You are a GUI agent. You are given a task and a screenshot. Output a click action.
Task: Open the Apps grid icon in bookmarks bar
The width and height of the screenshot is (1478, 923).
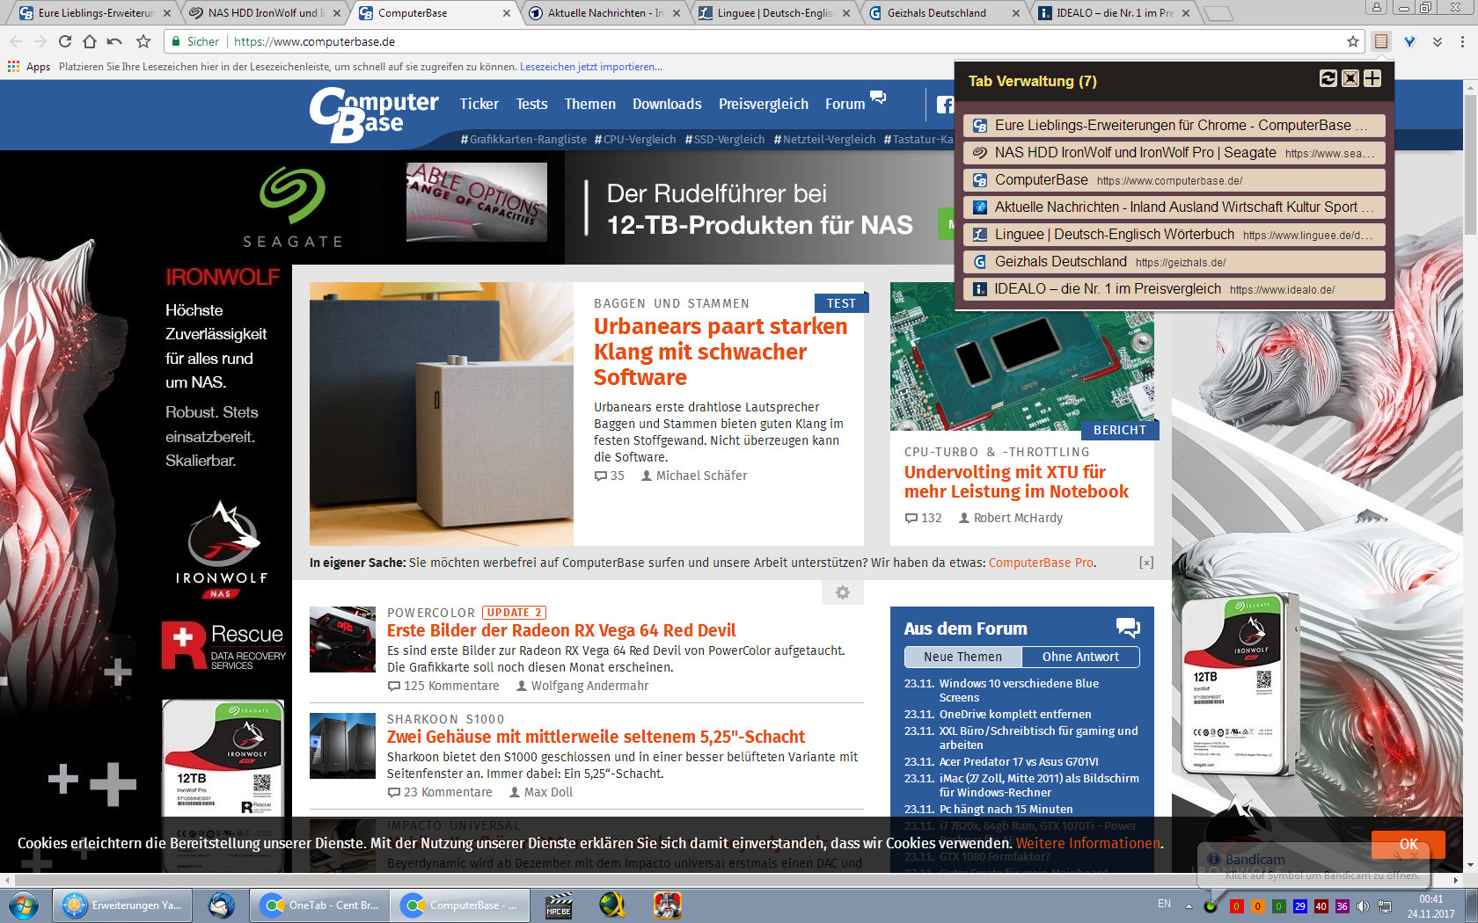pos(13,66)
